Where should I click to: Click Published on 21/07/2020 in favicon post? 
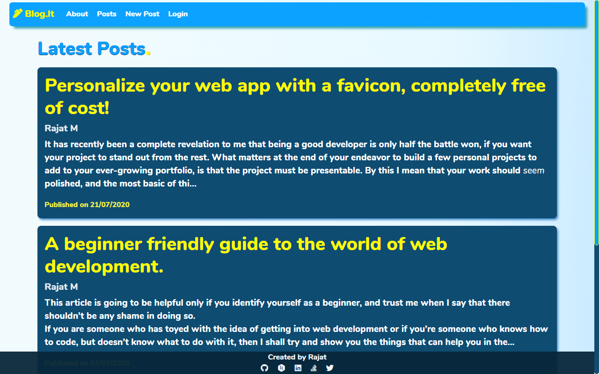pyautogui.click(x=87, y=205)
